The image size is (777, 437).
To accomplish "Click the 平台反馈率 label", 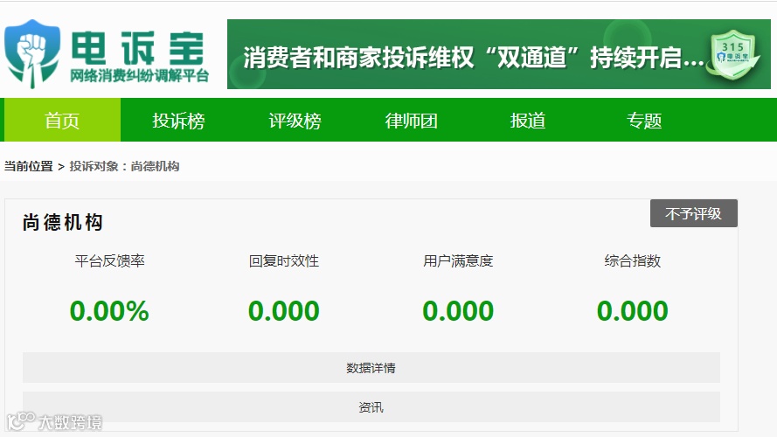I will [x=109, y=261].
